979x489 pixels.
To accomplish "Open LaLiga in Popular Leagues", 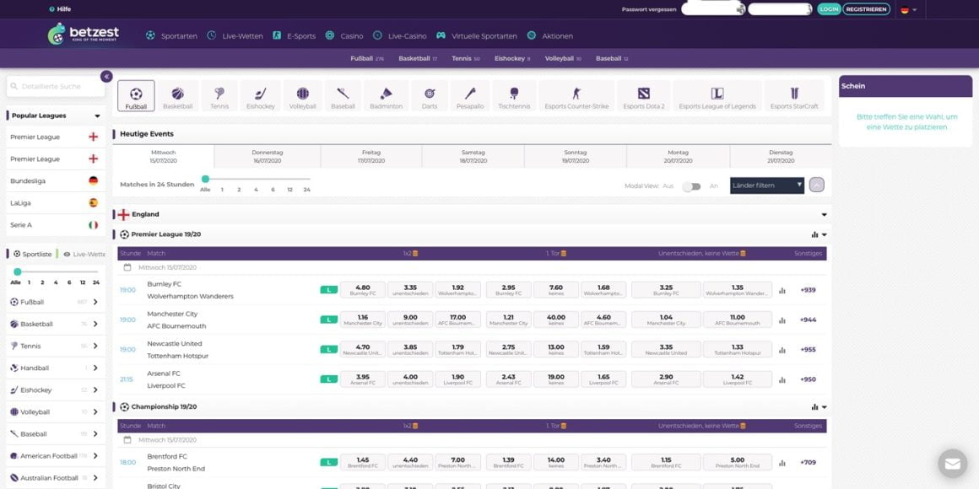I will (x=56, y=202).
